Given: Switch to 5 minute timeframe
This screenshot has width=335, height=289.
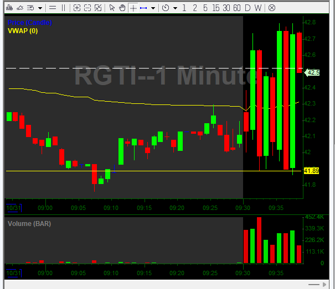Looking at the screenshot, I should [x=205, y=8].
